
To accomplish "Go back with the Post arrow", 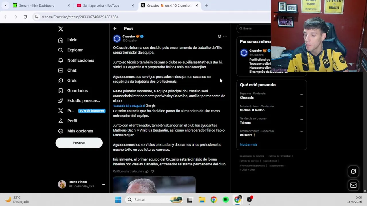I will 115,29.
